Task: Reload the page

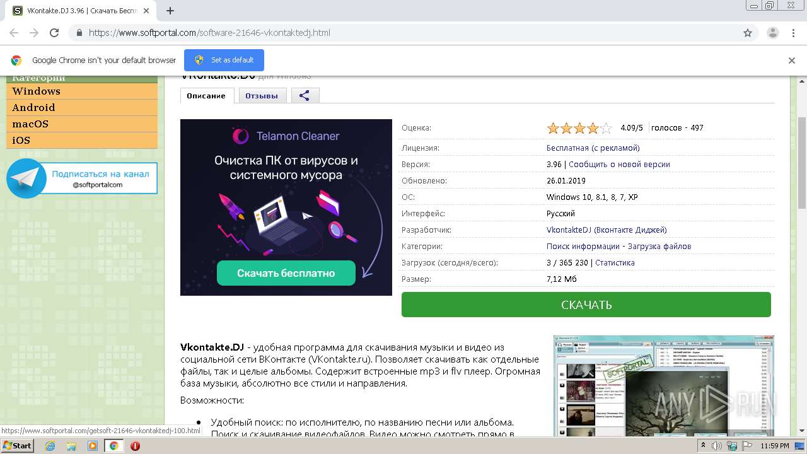Action: (x=54, y=33)
